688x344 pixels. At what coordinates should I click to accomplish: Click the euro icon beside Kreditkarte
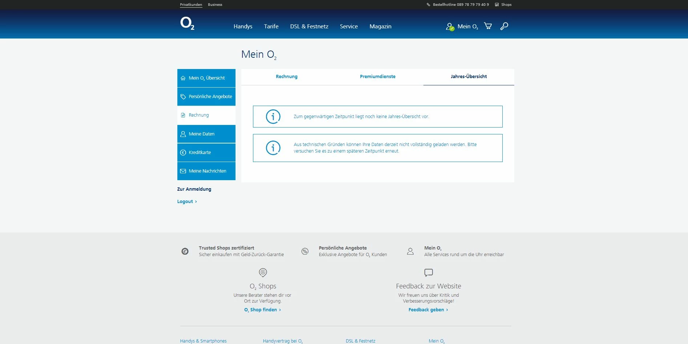183,153
